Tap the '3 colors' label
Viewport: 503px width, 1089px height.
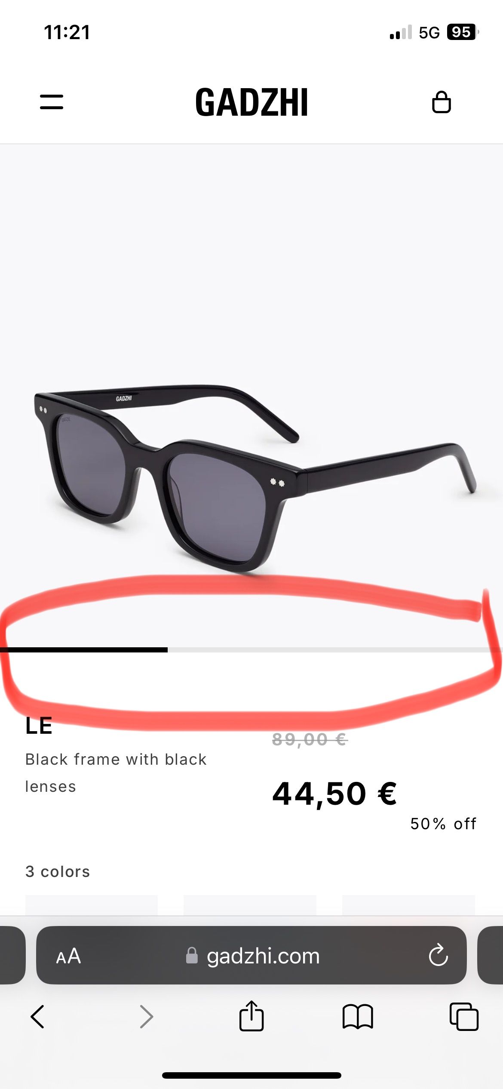click(58, 871)
